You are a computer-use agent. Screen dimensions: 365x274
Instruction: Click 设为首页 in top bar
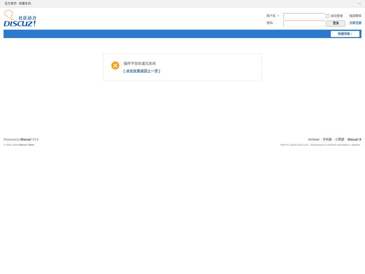[x=11, y=4]
